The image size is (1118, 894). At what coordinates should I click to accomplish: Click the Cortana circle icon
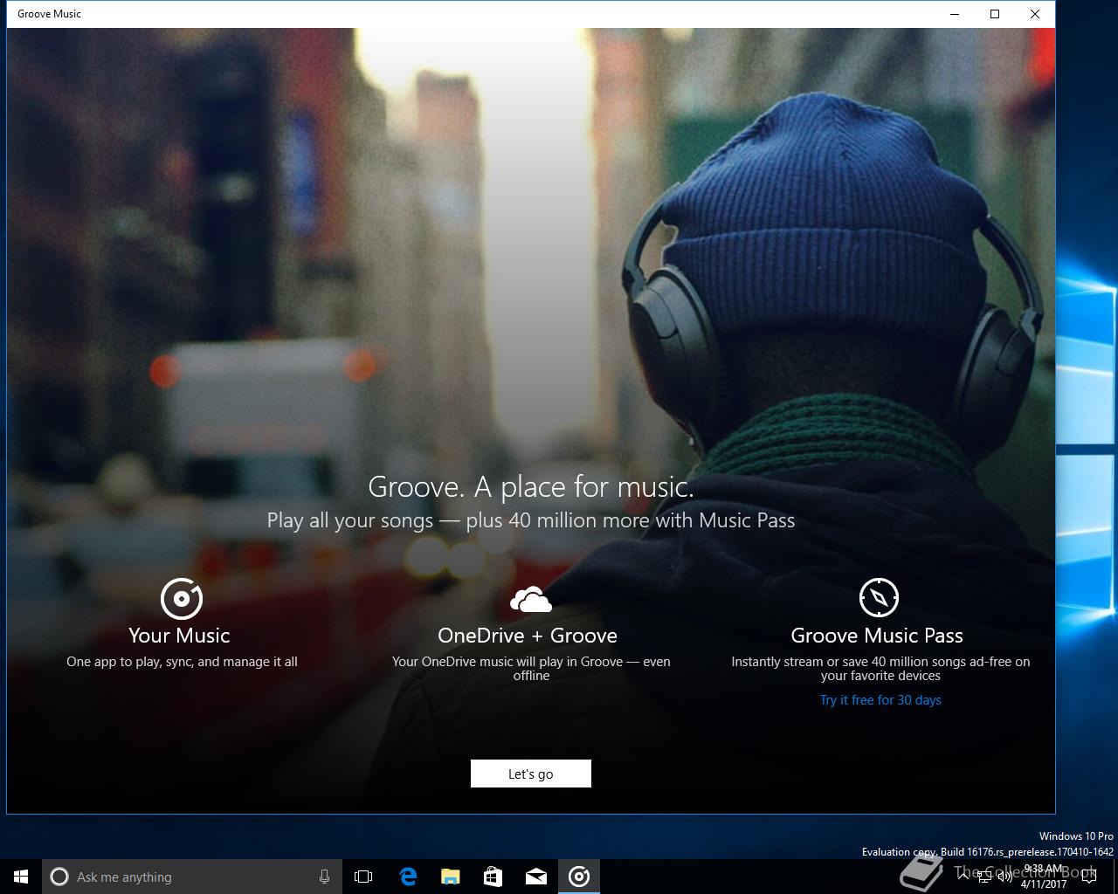tap(59, 877)
